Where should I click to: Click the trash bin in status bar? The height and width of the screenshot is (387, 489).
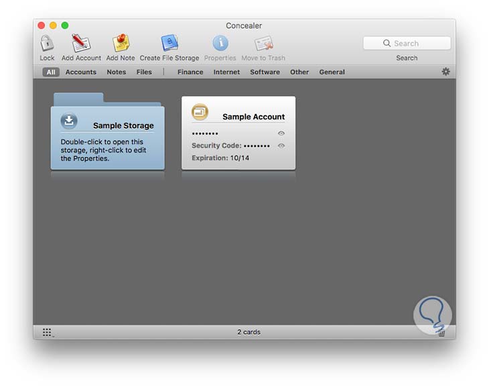click(441, 333)
